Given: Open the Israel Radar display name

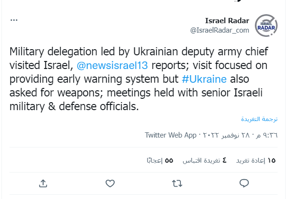Looking at the screenshot, I should 227,20.
